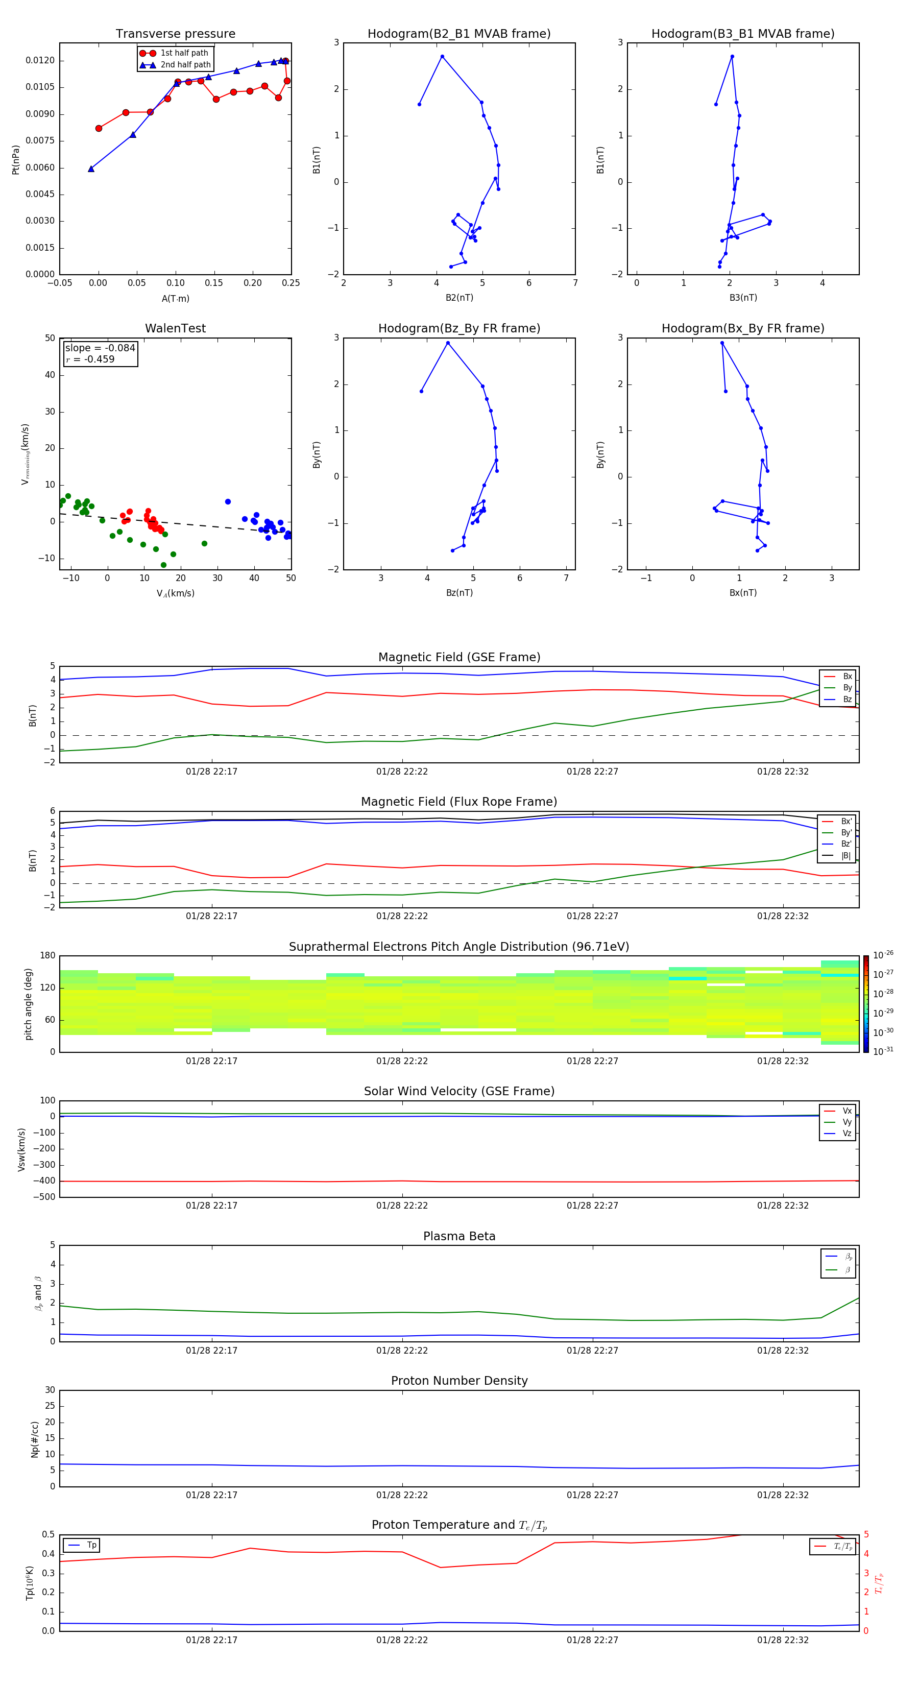Select the 'Pt(nPa)' y-axis label
The image size is (919, 1685).
[16, 159]
